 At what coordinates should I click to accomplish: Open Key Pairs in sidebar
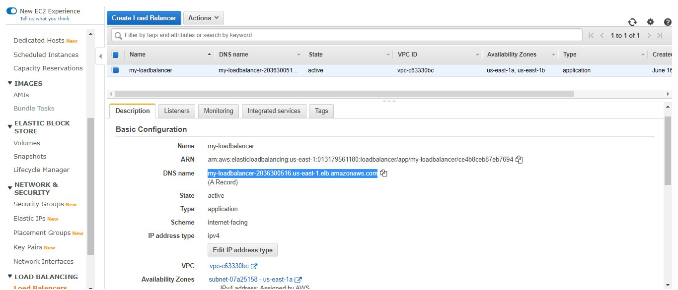tap(28, 247)
